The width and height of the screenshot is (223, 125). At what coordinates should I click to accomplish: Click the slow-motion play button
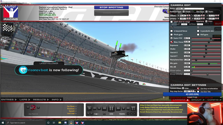(89, 108)
